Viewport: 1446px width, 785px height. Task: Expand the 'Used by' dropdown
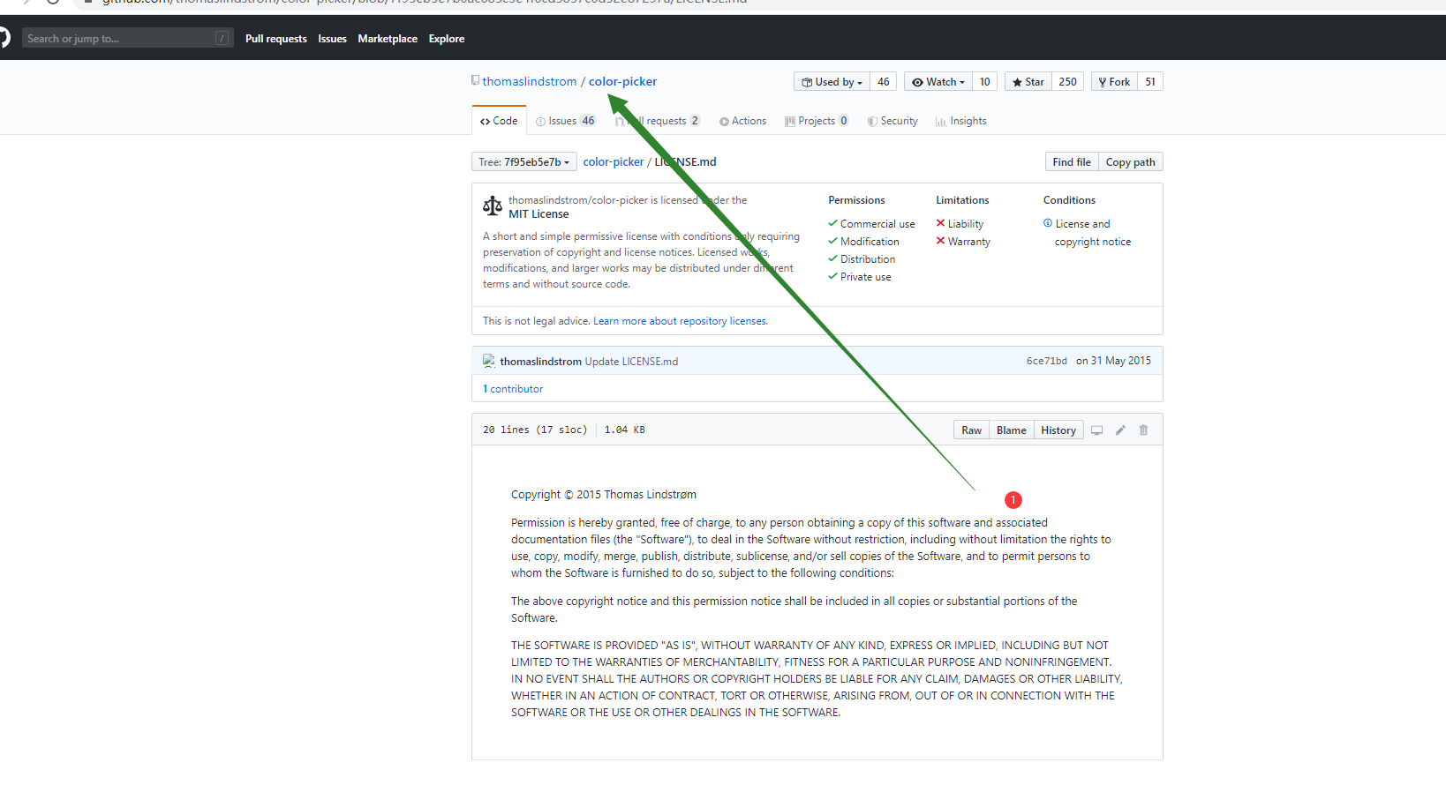click(x=832, y=82)
